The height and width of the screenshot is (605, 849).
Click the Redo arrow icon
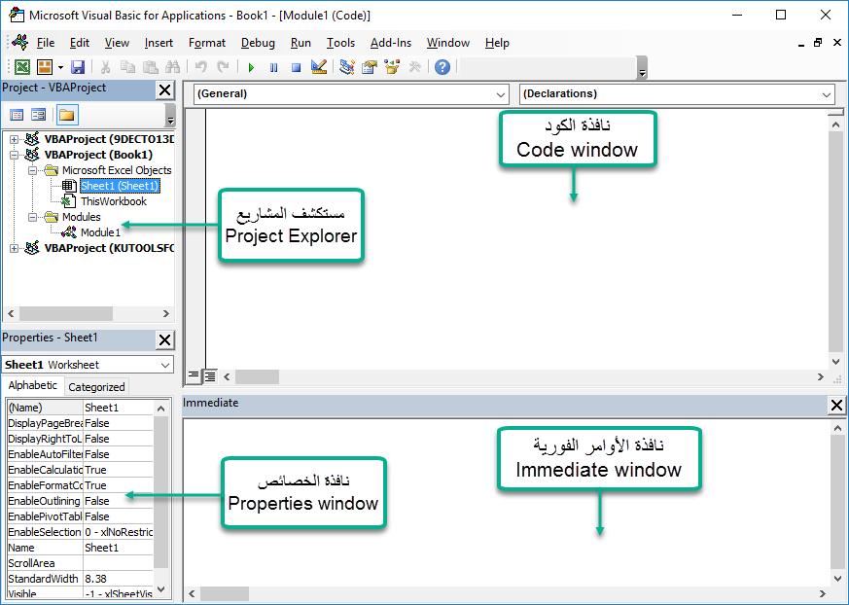(223, 67)
